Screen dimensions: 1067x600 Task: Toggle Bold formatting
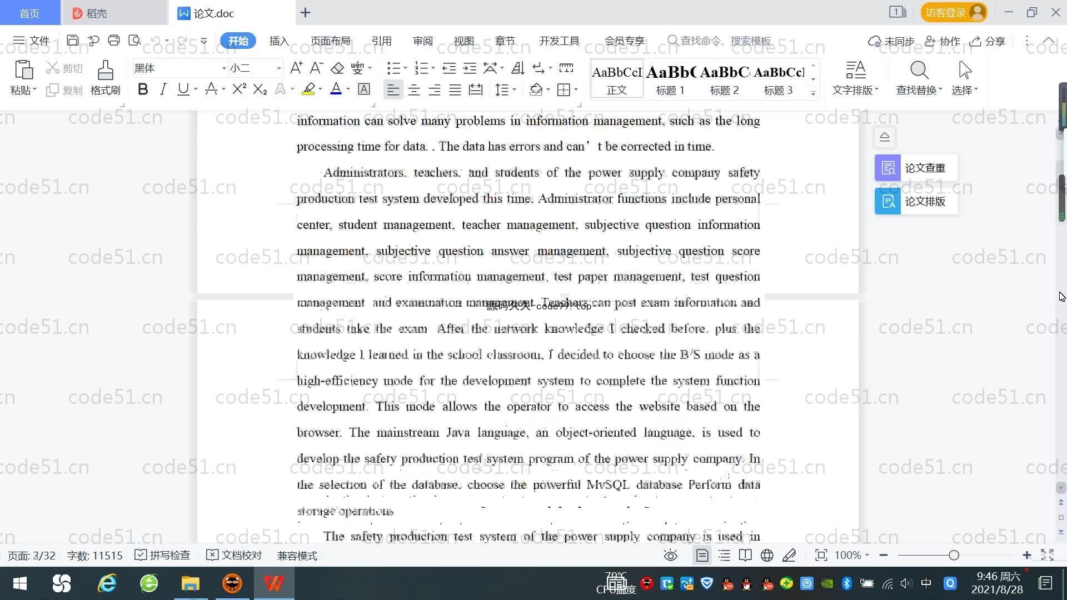tap(143, 89)
